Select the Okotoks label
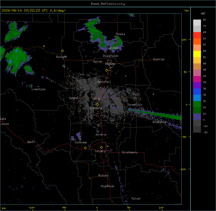216x211 pixels. (103, 175)
